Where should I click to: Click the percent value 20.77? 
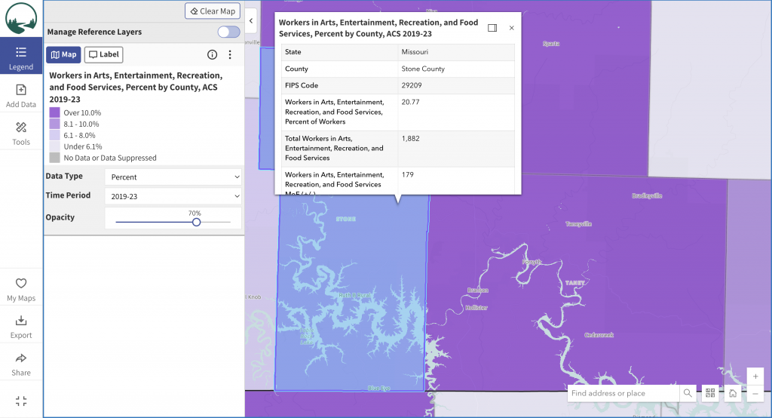pos(411,102)
